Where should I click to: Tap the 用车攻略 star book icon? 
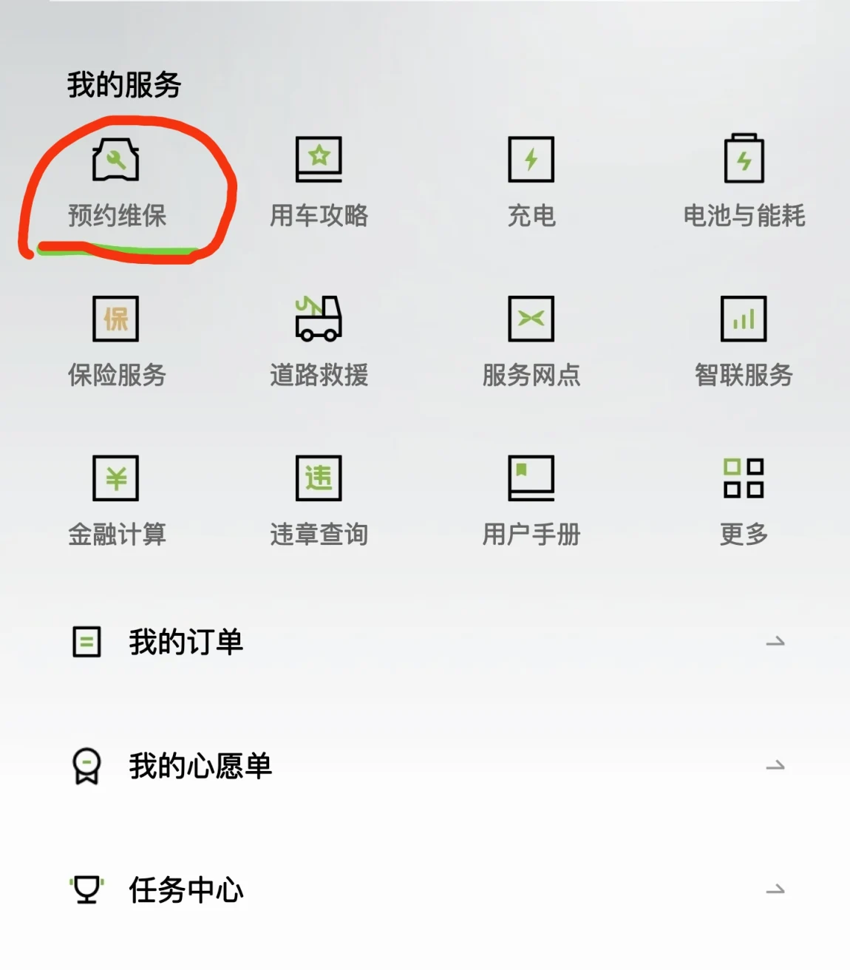tap(319, 159)
